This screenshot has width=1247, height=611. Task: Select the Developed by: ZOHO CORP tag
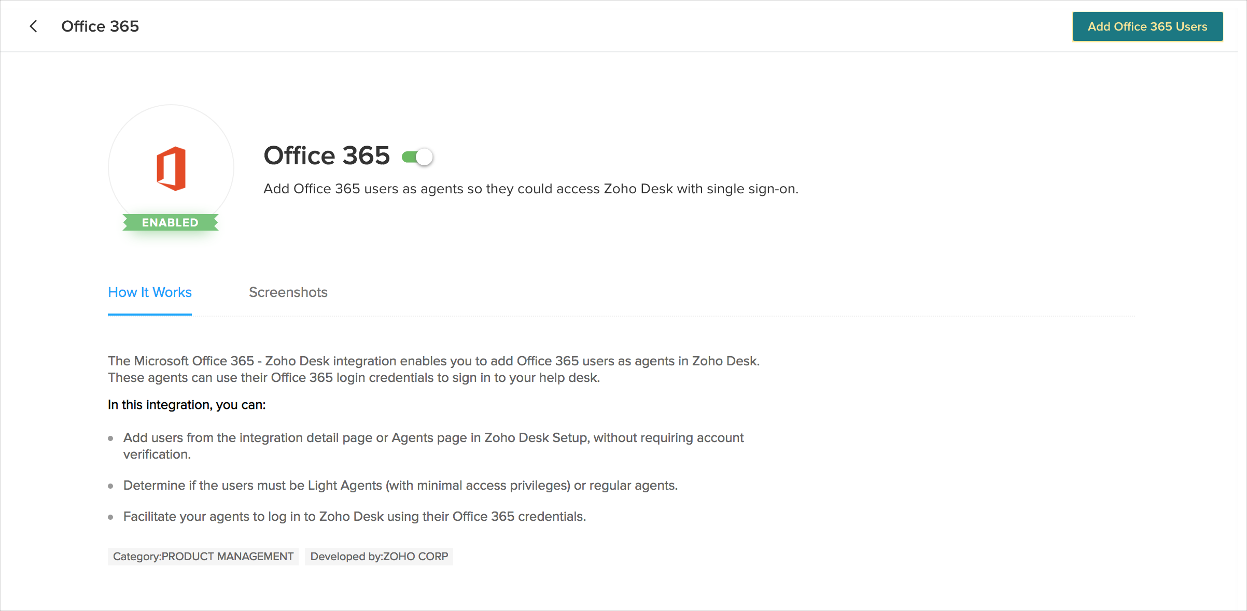[379, 557]
